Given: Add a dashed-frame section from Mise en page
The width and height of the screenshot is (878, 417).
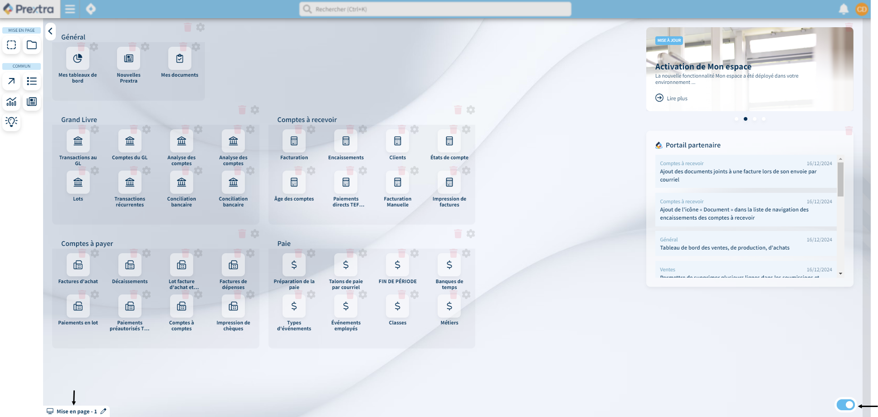Looking at the screenshot, I should pyautogui.click(x=11, y=45).
